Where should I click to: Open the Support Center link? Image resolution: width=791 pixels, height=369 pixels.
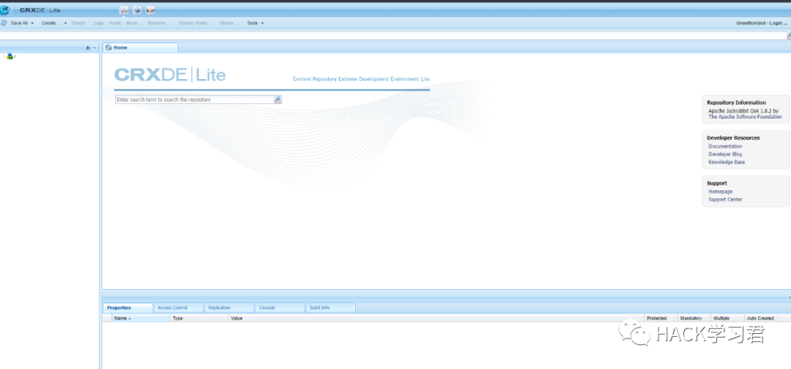[725, 200]
